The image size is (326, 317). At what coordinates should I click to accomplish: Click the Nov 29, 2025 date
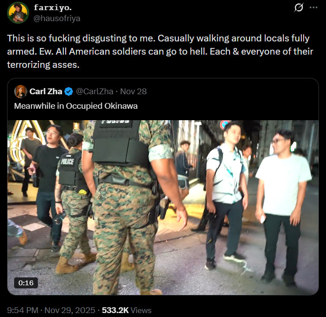point(70,310)
